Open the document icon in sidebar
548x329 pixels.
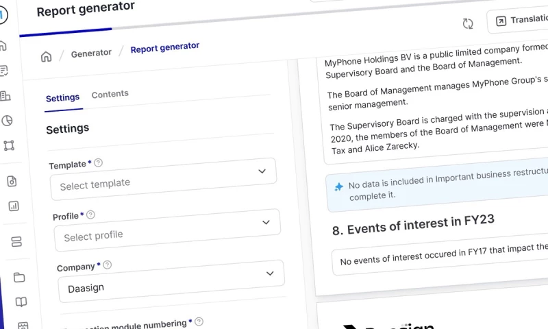tap(12, 181)
